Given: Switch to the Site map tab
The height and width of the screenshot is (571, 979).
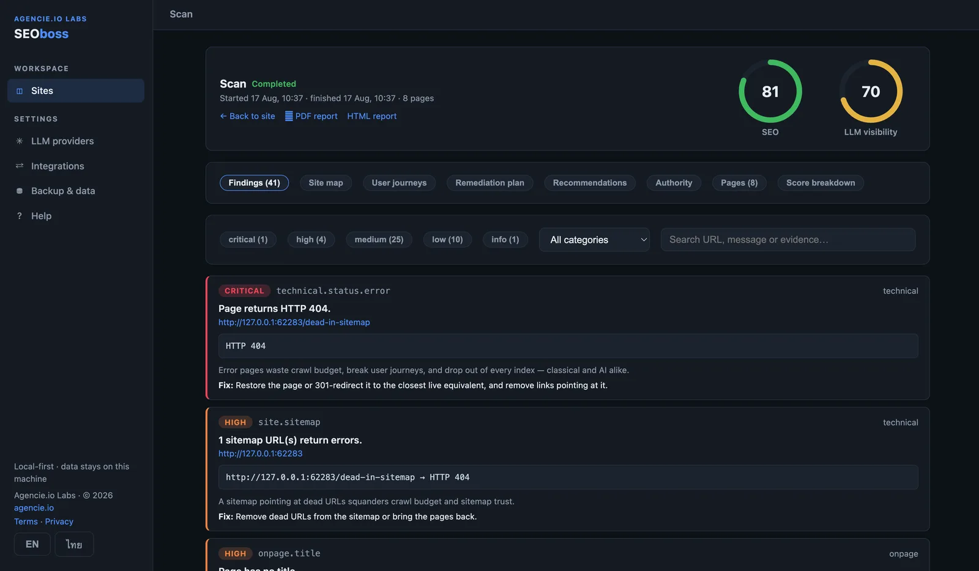Looking at the screenshot, I should (x=326, y=183).
